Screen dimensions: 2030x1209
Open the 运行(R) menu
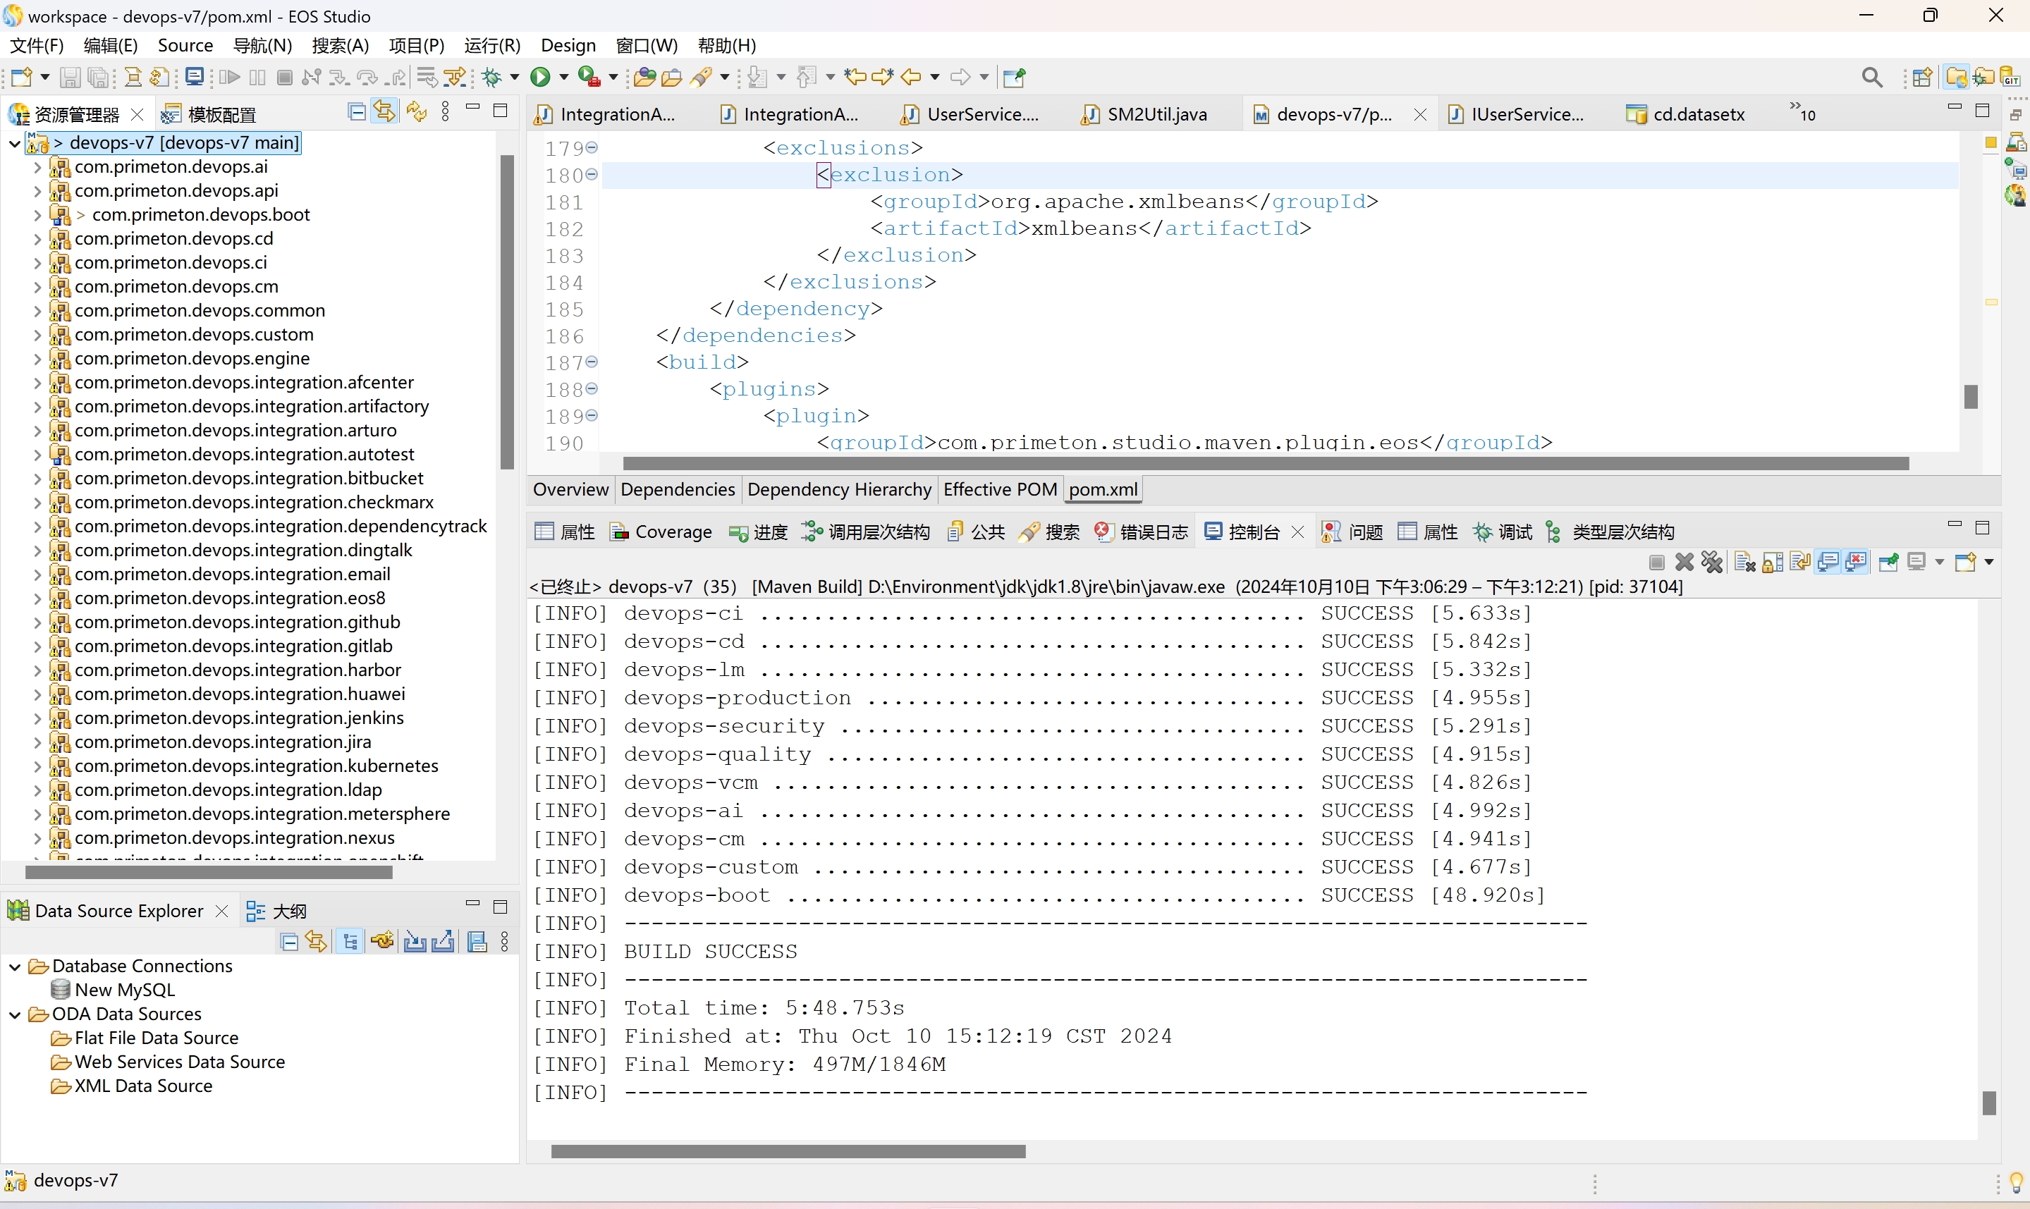491,46
